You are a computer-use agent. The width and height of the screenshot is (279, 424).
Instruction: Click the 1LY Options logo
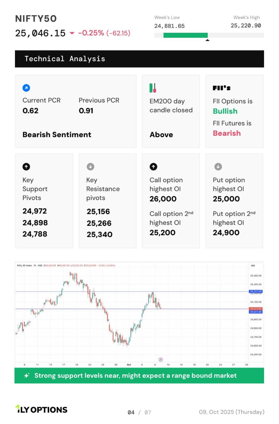[x=41, y=409]
